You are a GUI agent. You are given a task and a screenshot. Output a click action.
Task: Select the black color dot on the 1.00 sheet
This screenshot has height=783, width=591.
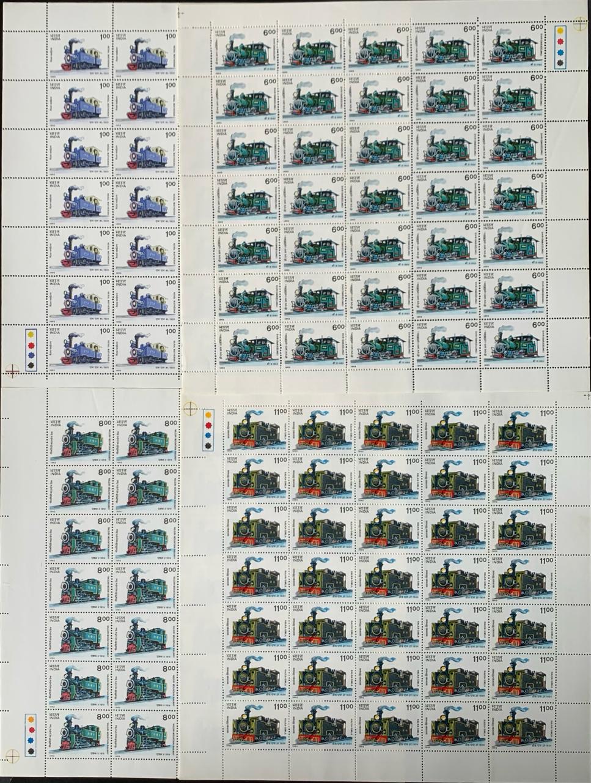tap(31, 365)
